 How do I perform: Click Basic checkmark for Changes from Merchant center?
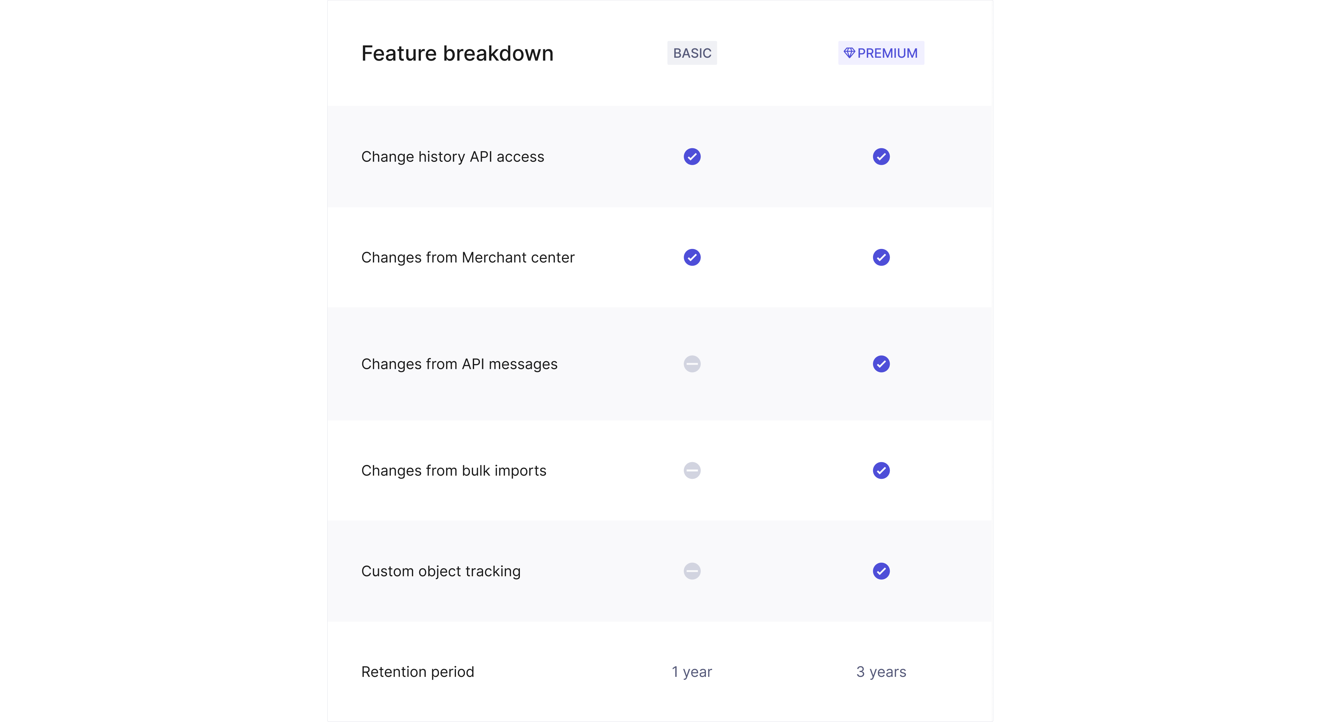(692, 257)
